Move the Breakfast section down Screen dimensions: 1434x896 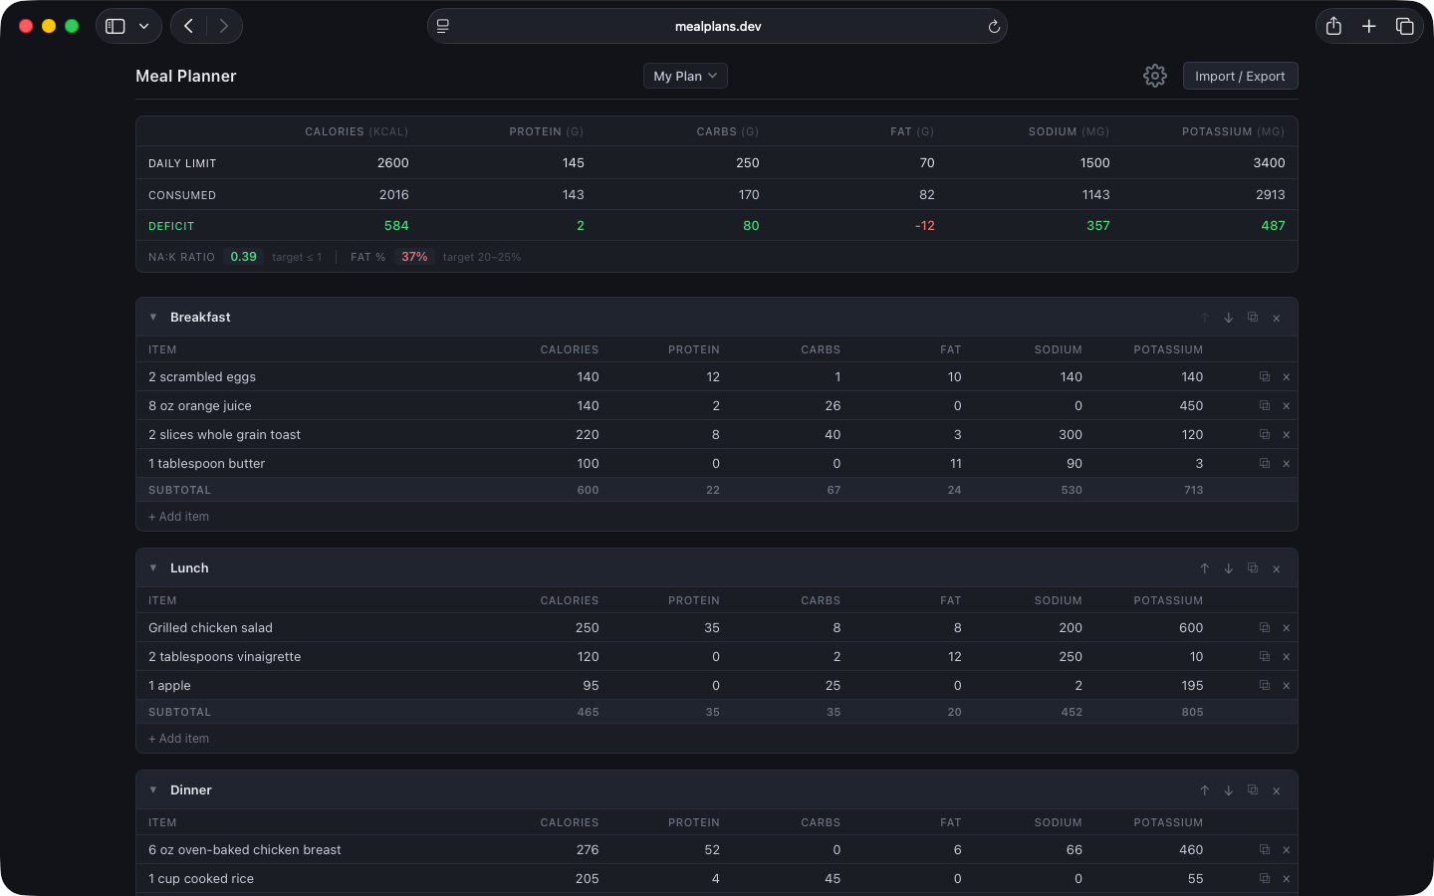pyautogui.click(x=1228, y=318)
